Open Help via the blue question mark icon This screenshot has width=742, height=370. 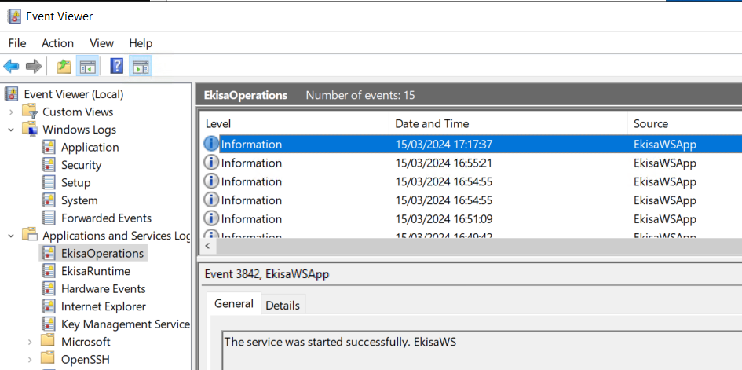(x=116, y=66)
